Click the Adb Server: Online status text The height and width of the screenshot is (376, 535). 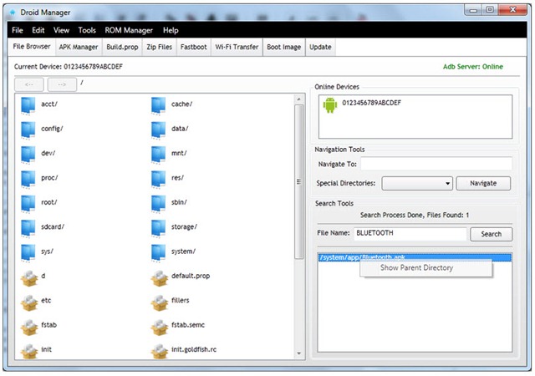click(473, 67)
